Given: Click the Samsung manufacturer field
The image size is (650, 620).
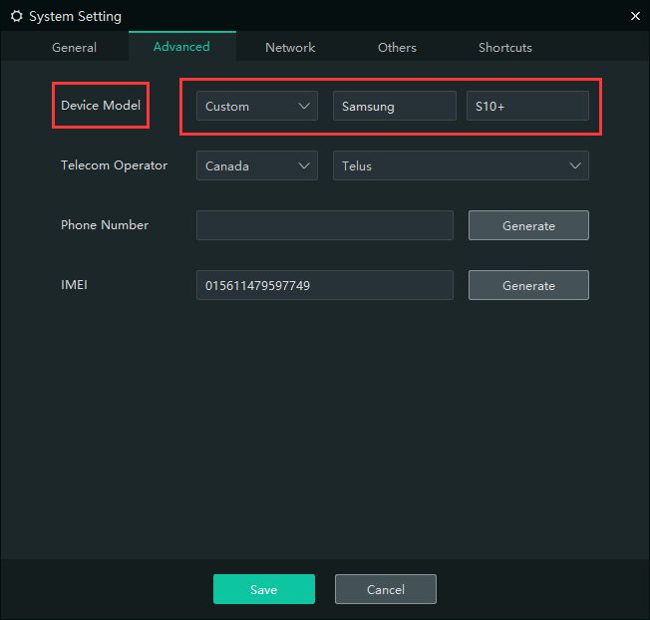Looking at the screenshot, I should 394,107.
